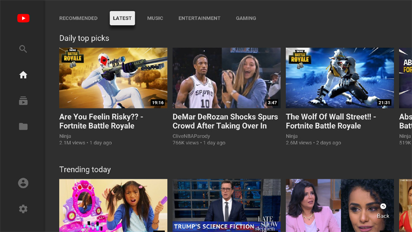Click the 3:47 duration badge

click(x=272, y=103)
